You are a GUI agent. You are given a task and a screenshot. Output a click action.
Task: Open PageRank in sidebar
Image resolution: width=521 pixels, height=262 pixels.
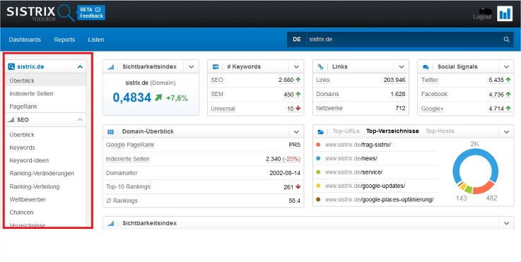23,107
